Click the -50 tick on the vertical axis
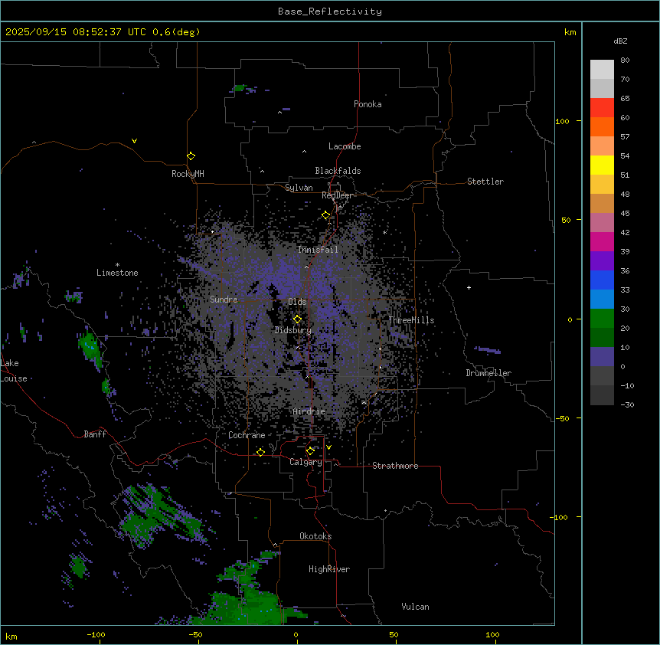The width and height of the screenshot is (660, 645). point(562,418)
